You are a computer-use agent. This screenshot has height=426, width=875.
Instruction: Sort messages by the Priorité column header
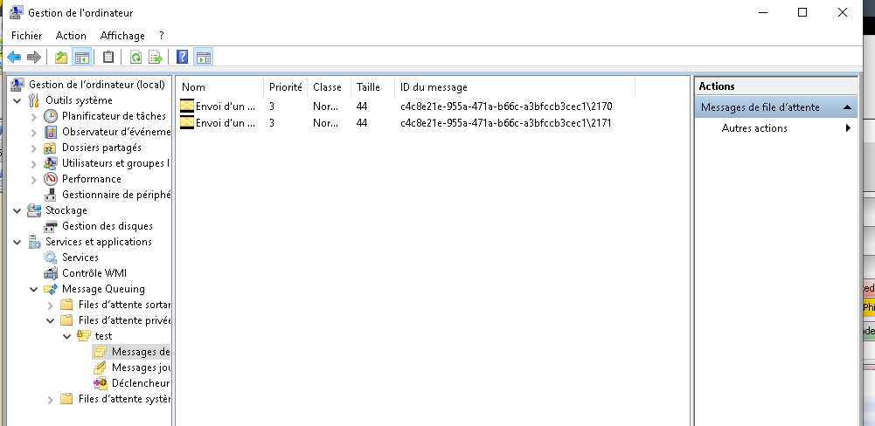[x=285, y=87]
